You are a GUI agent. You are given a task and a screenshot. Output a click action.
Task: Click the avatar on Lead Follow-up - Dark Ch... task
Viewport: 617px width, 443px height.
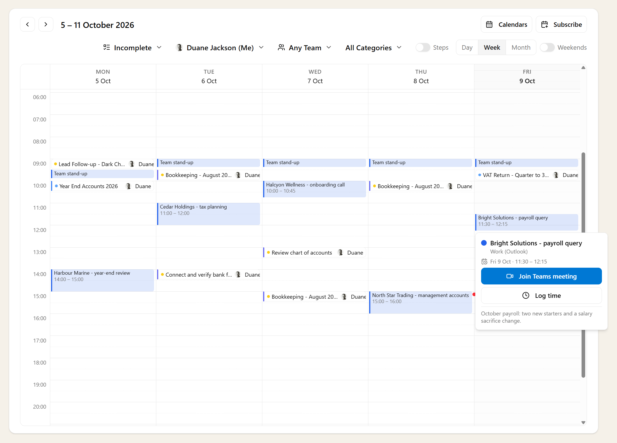pyautogui.click(x=132, y=164)
